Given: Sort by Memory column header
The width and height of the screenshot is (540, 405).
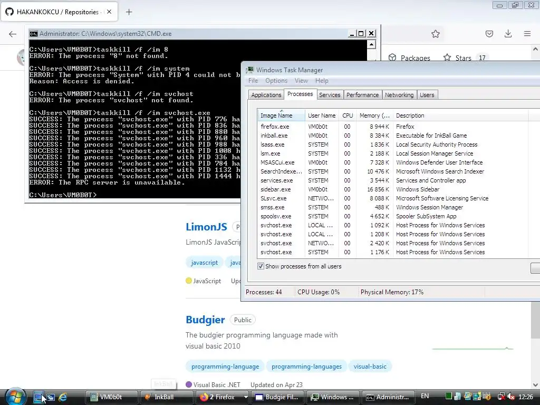Looking at the screenshot, I should [x=374, y=115].
